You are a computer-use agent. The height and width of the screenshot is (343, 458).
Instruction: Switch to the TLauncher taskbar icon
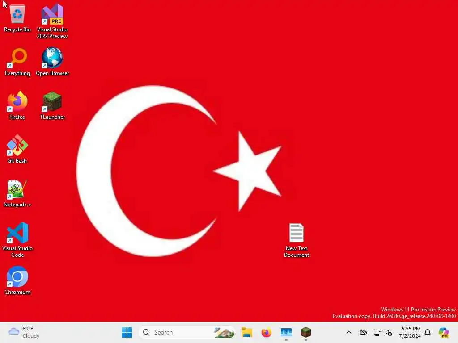[306, 332]
